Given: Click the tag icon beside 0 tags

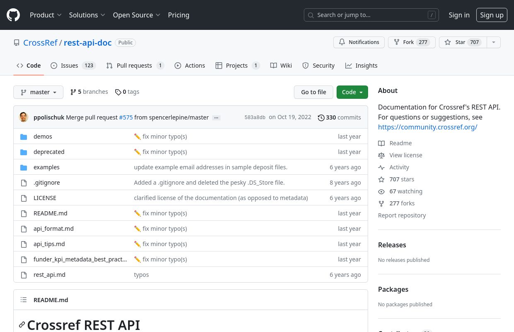Looking at the screenshot, I should coord(118,92).
